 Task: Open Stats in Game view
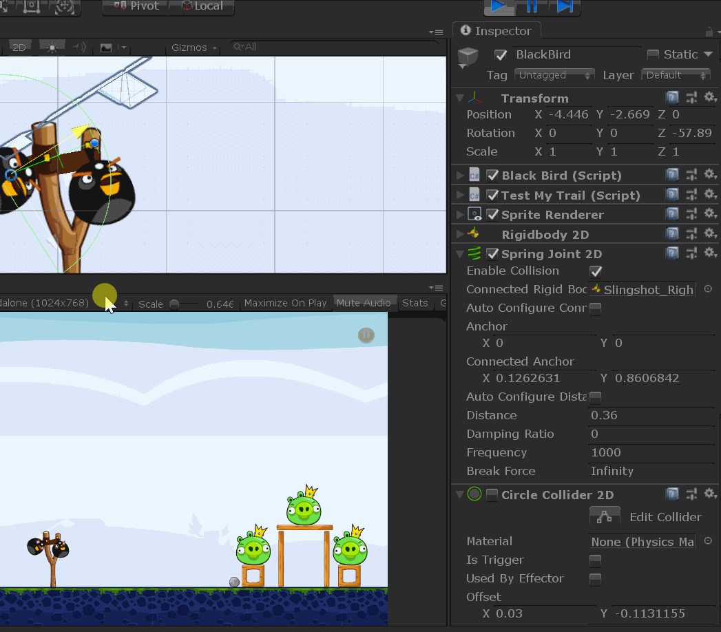[415, 304]
